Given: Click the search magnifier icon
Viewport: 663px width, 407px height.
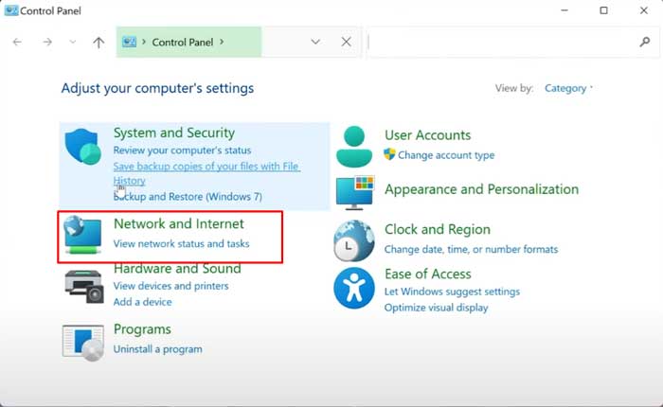Looking at the screenshot, I should click(x=644, y=43).
